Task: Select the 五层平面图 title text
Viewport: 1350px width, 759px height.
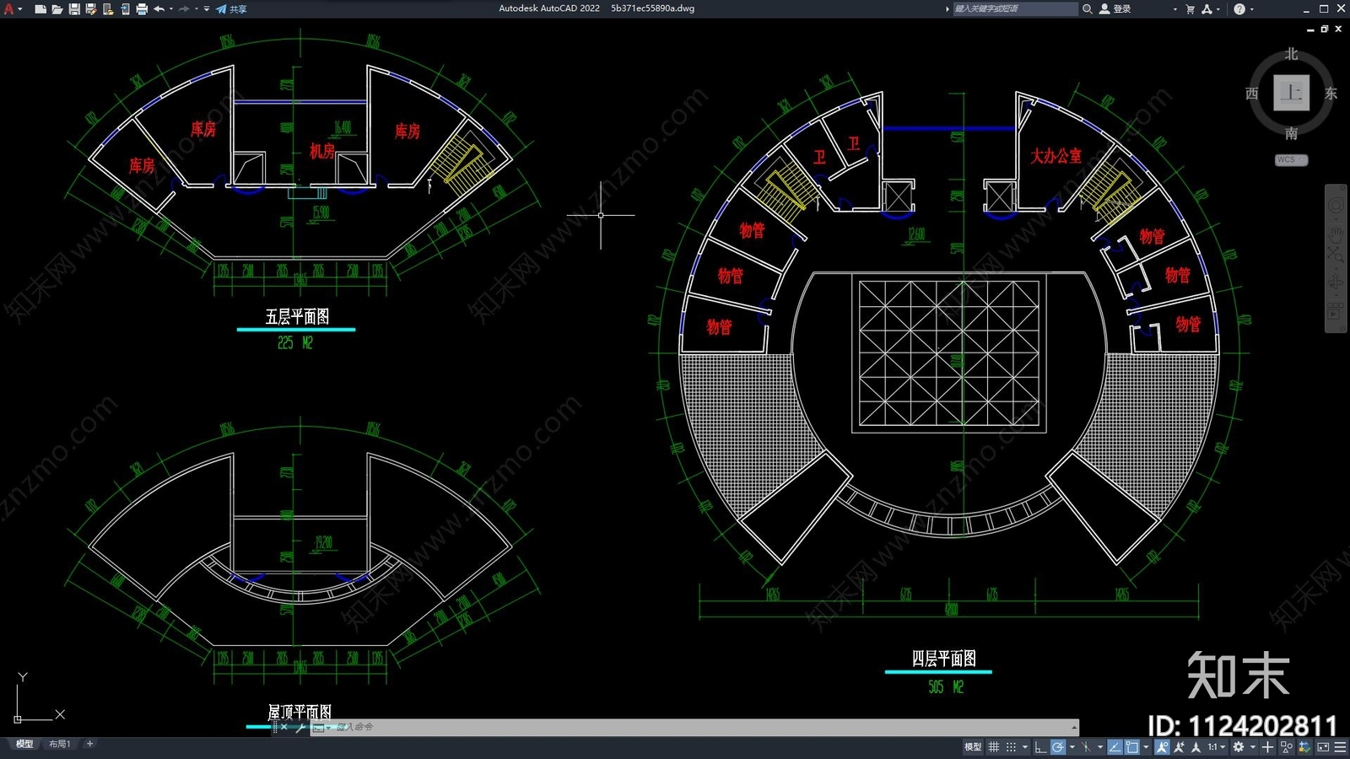Action: click(297, 316)
